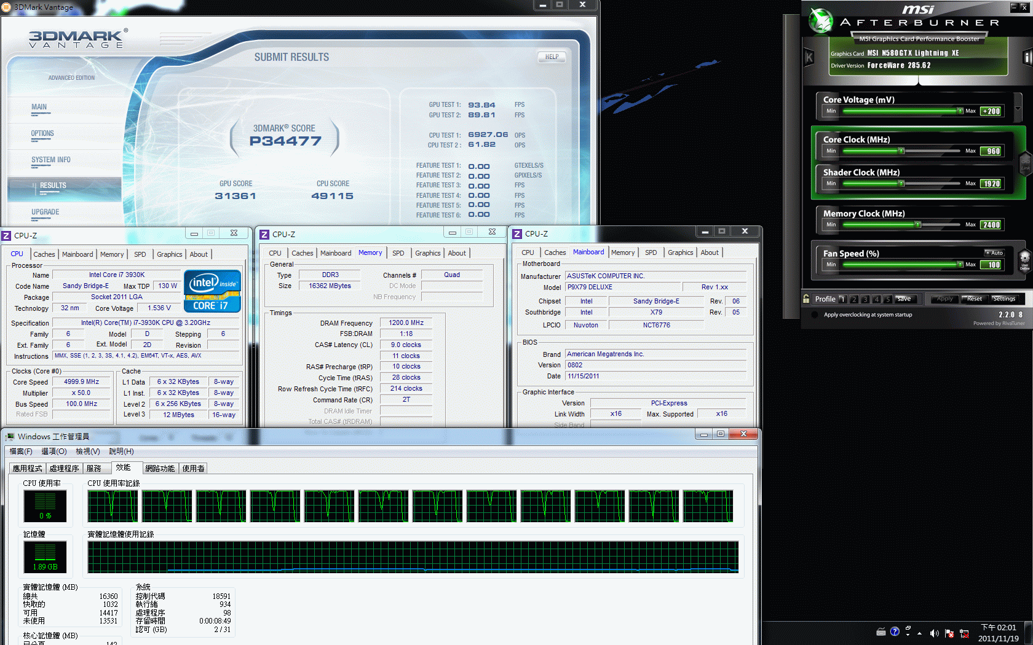Click the Memory Clock slider handle
The height and width of the screenshot is (645, 1033).
[918, 225]
